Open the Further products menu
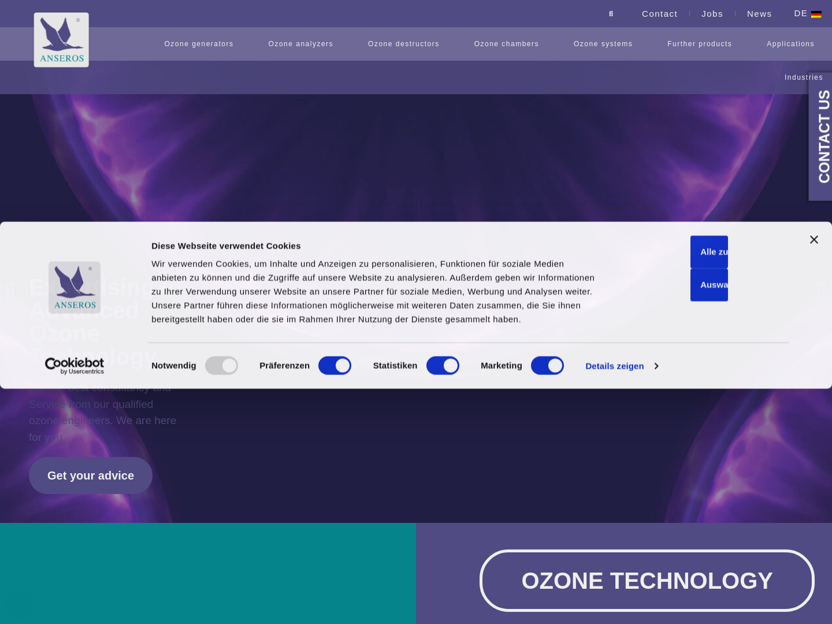This screenshot has width=832, height=624. (699, 44)
